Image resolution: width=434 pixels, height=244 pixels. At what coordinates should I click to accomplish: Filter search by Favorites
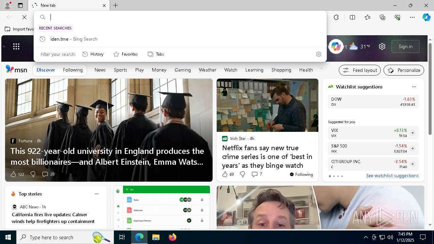click(125, 54)
